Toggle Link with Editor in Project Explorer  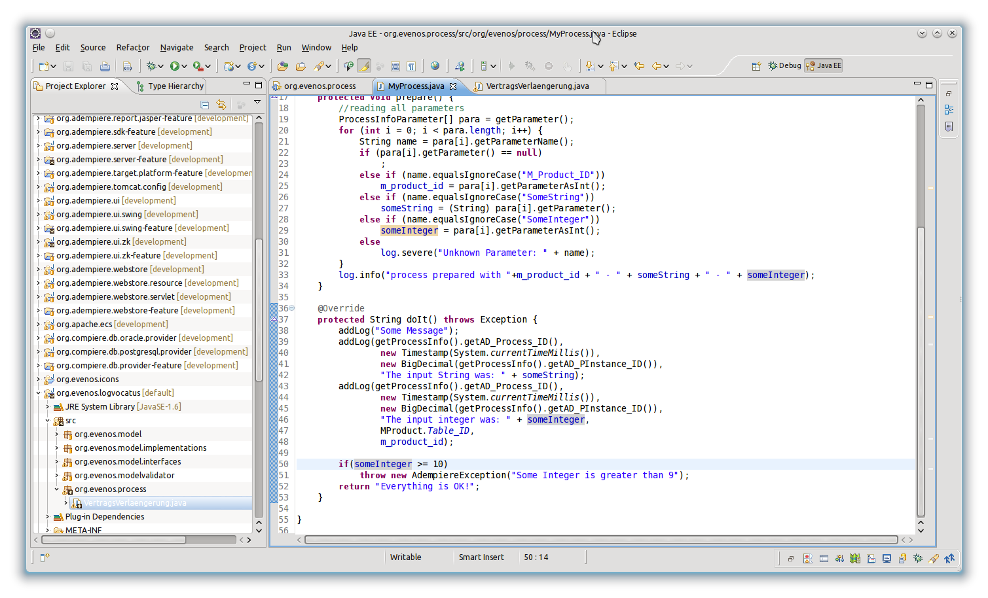[221, 105]
